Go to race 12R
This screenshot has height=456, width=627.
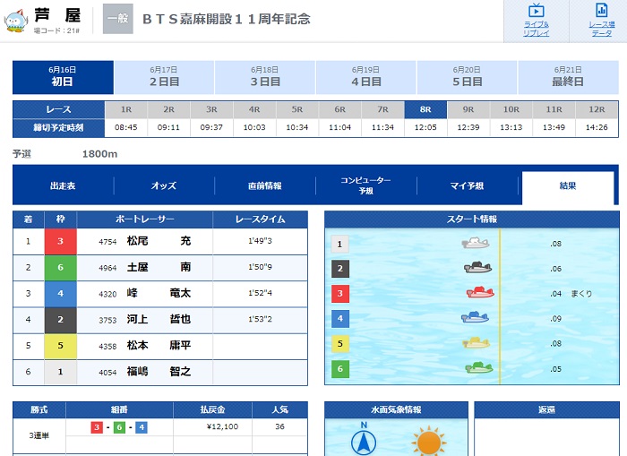(597, 109)
